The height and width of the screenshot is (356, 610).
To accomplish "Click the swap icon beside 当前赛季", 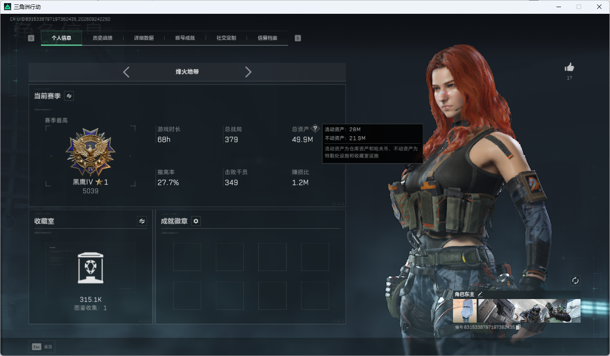I will 69,96.
